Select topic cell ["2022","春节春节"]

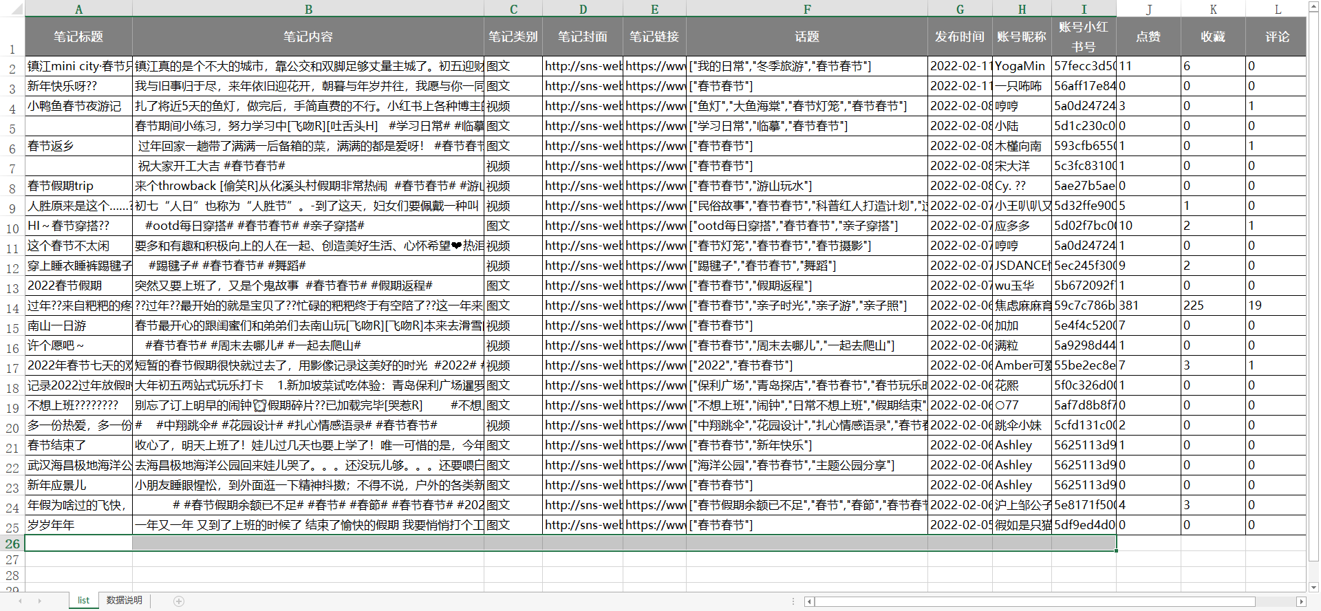[807, 365]
